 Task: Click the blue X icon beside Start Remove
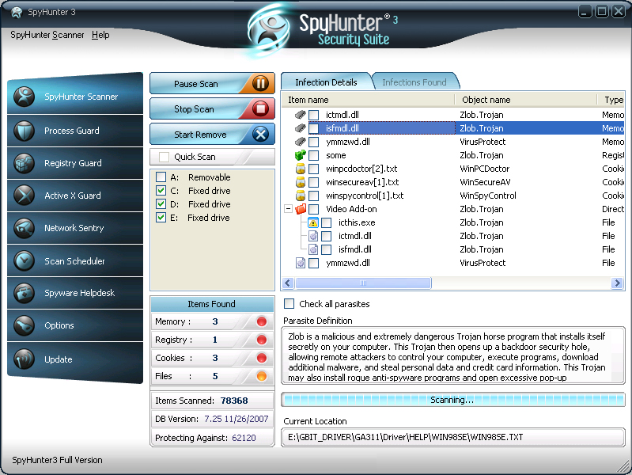[x=260, y=135]
